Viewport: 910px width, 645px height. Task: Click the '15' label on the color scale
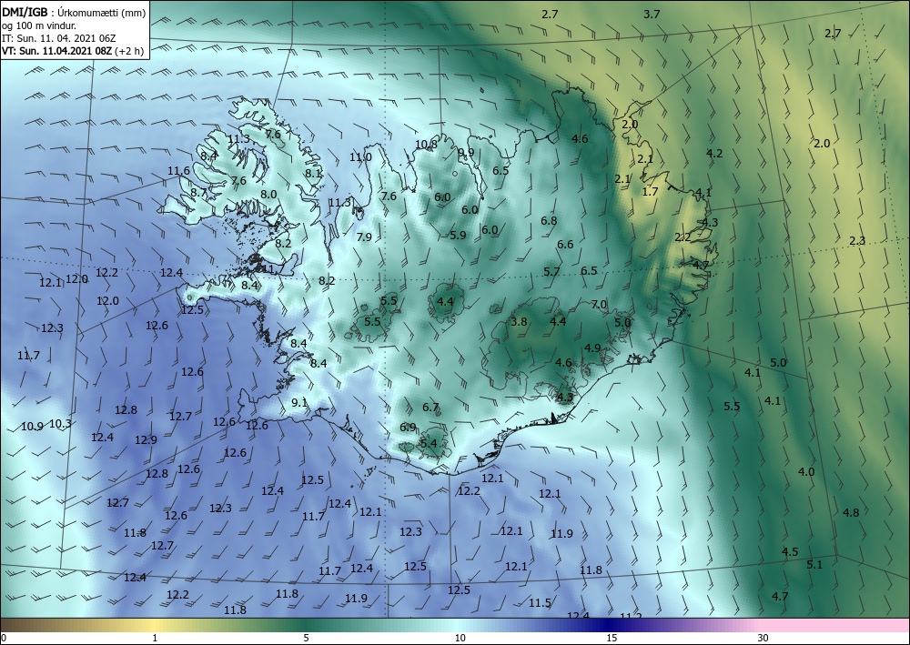click(x=612, y=638)
